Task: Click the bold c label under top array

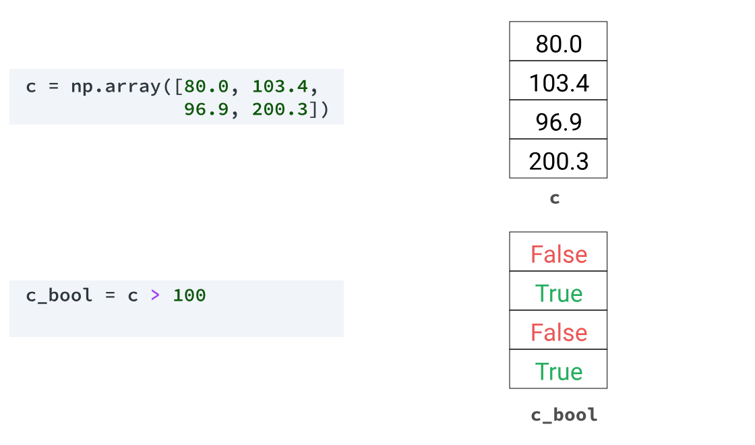Action: pos(555,198)
